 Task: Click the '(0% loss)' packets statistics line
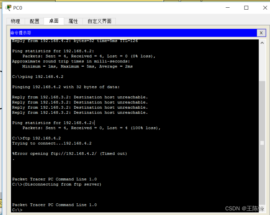[89, 56]
